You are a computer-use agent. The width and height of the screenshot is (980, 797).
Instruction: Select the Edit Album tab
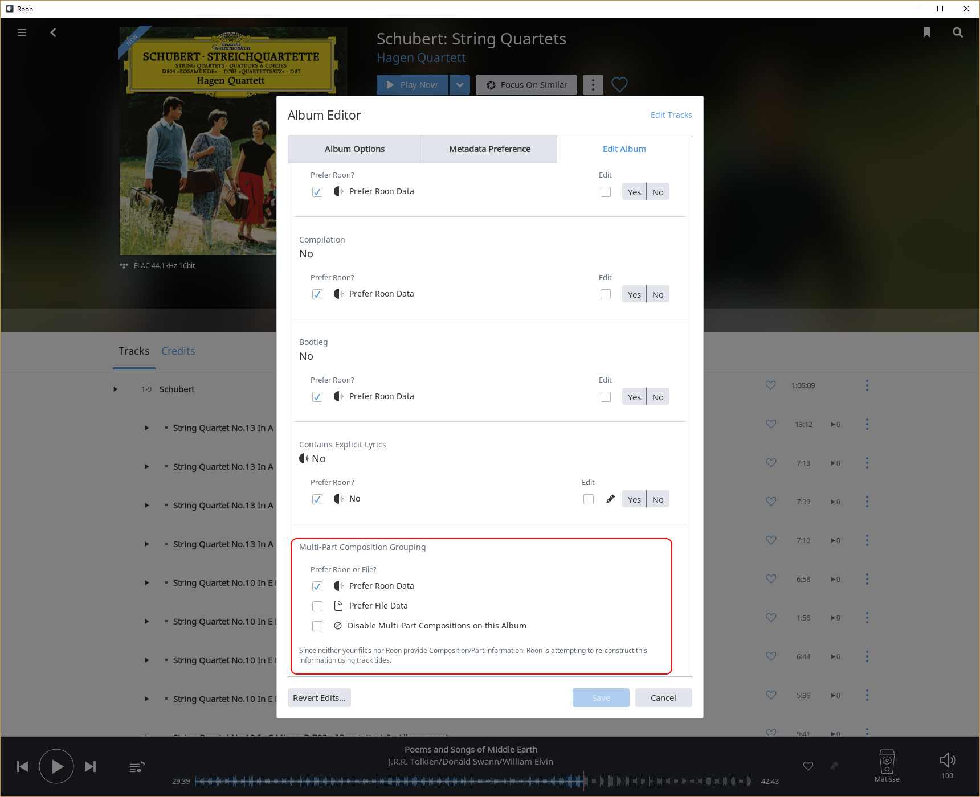624,149
